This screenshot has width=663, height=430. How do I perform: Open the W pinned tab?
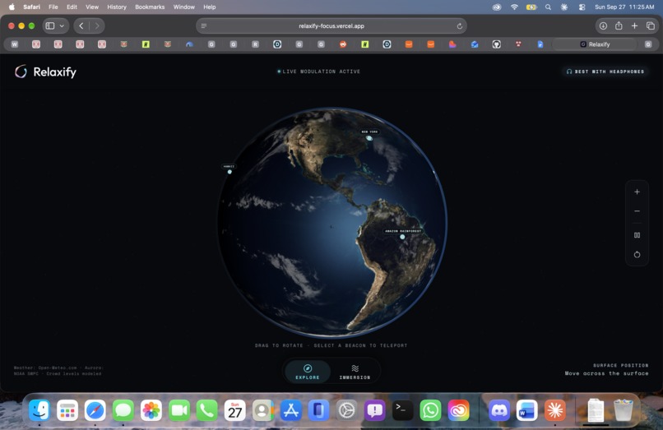[14, 44]
